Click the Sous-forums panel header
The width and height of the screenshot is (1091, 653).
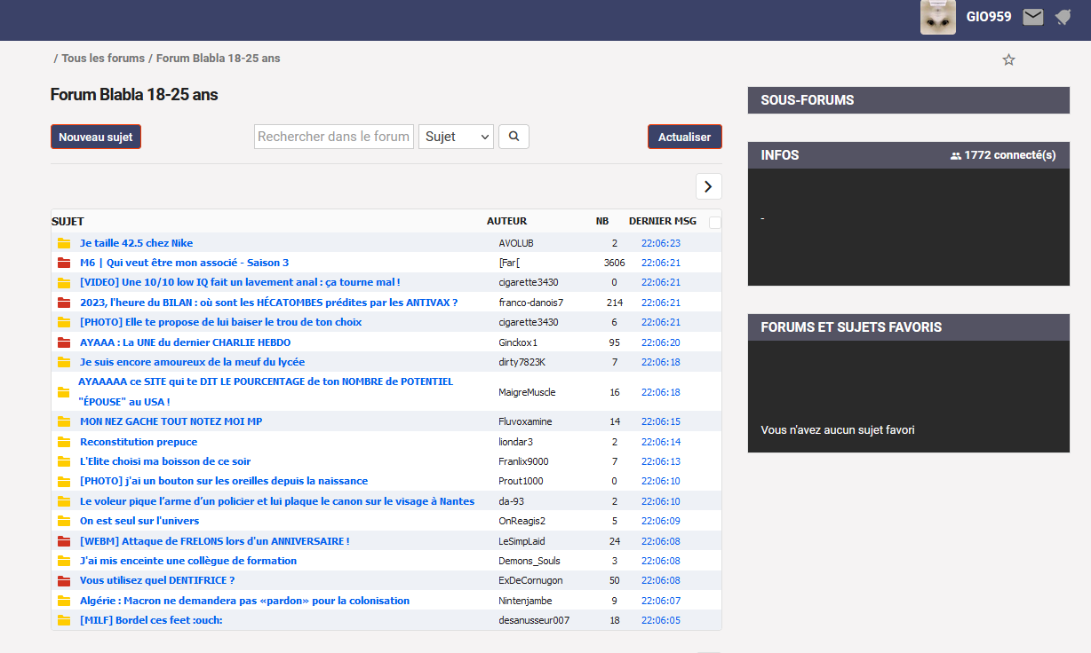tap(908, 100)
